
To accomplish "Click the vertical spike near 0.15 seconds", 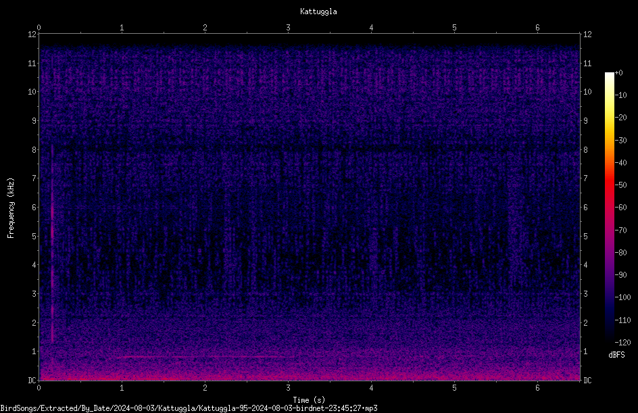I will (52, 244).
